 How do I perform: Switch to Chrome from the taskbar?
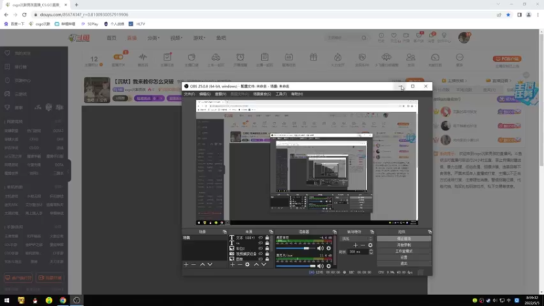pos(63,301)
